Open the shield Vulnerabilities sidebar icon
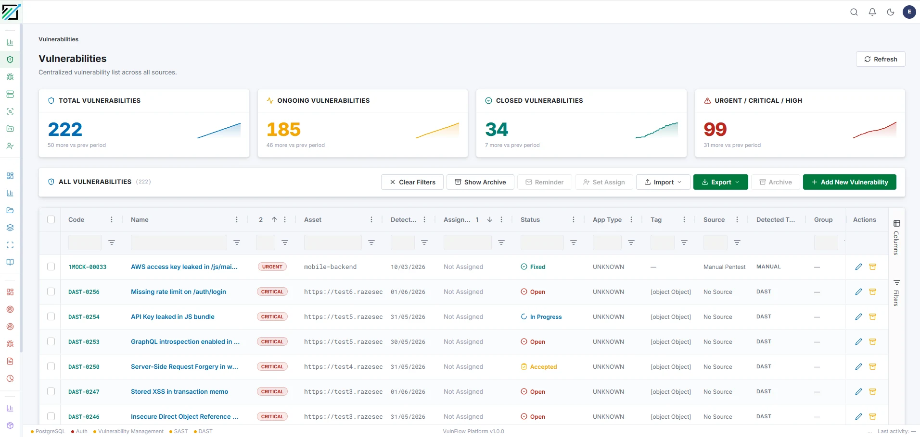 [10, 60]
